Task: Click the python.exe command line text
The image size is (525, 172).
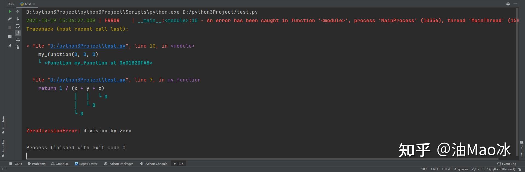Action: coord(142,12)
